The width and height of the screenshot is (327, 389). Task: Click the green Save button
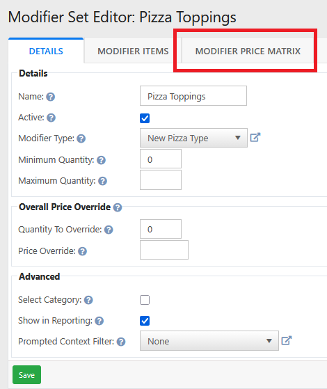pos(27,374)
